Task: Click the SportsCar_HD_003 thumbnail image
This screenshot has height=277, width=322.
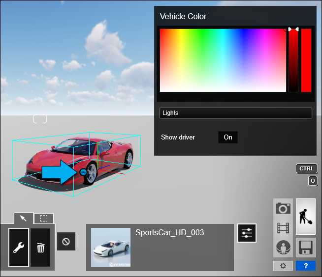Action: pyautogui.click(x=111, y=248)
